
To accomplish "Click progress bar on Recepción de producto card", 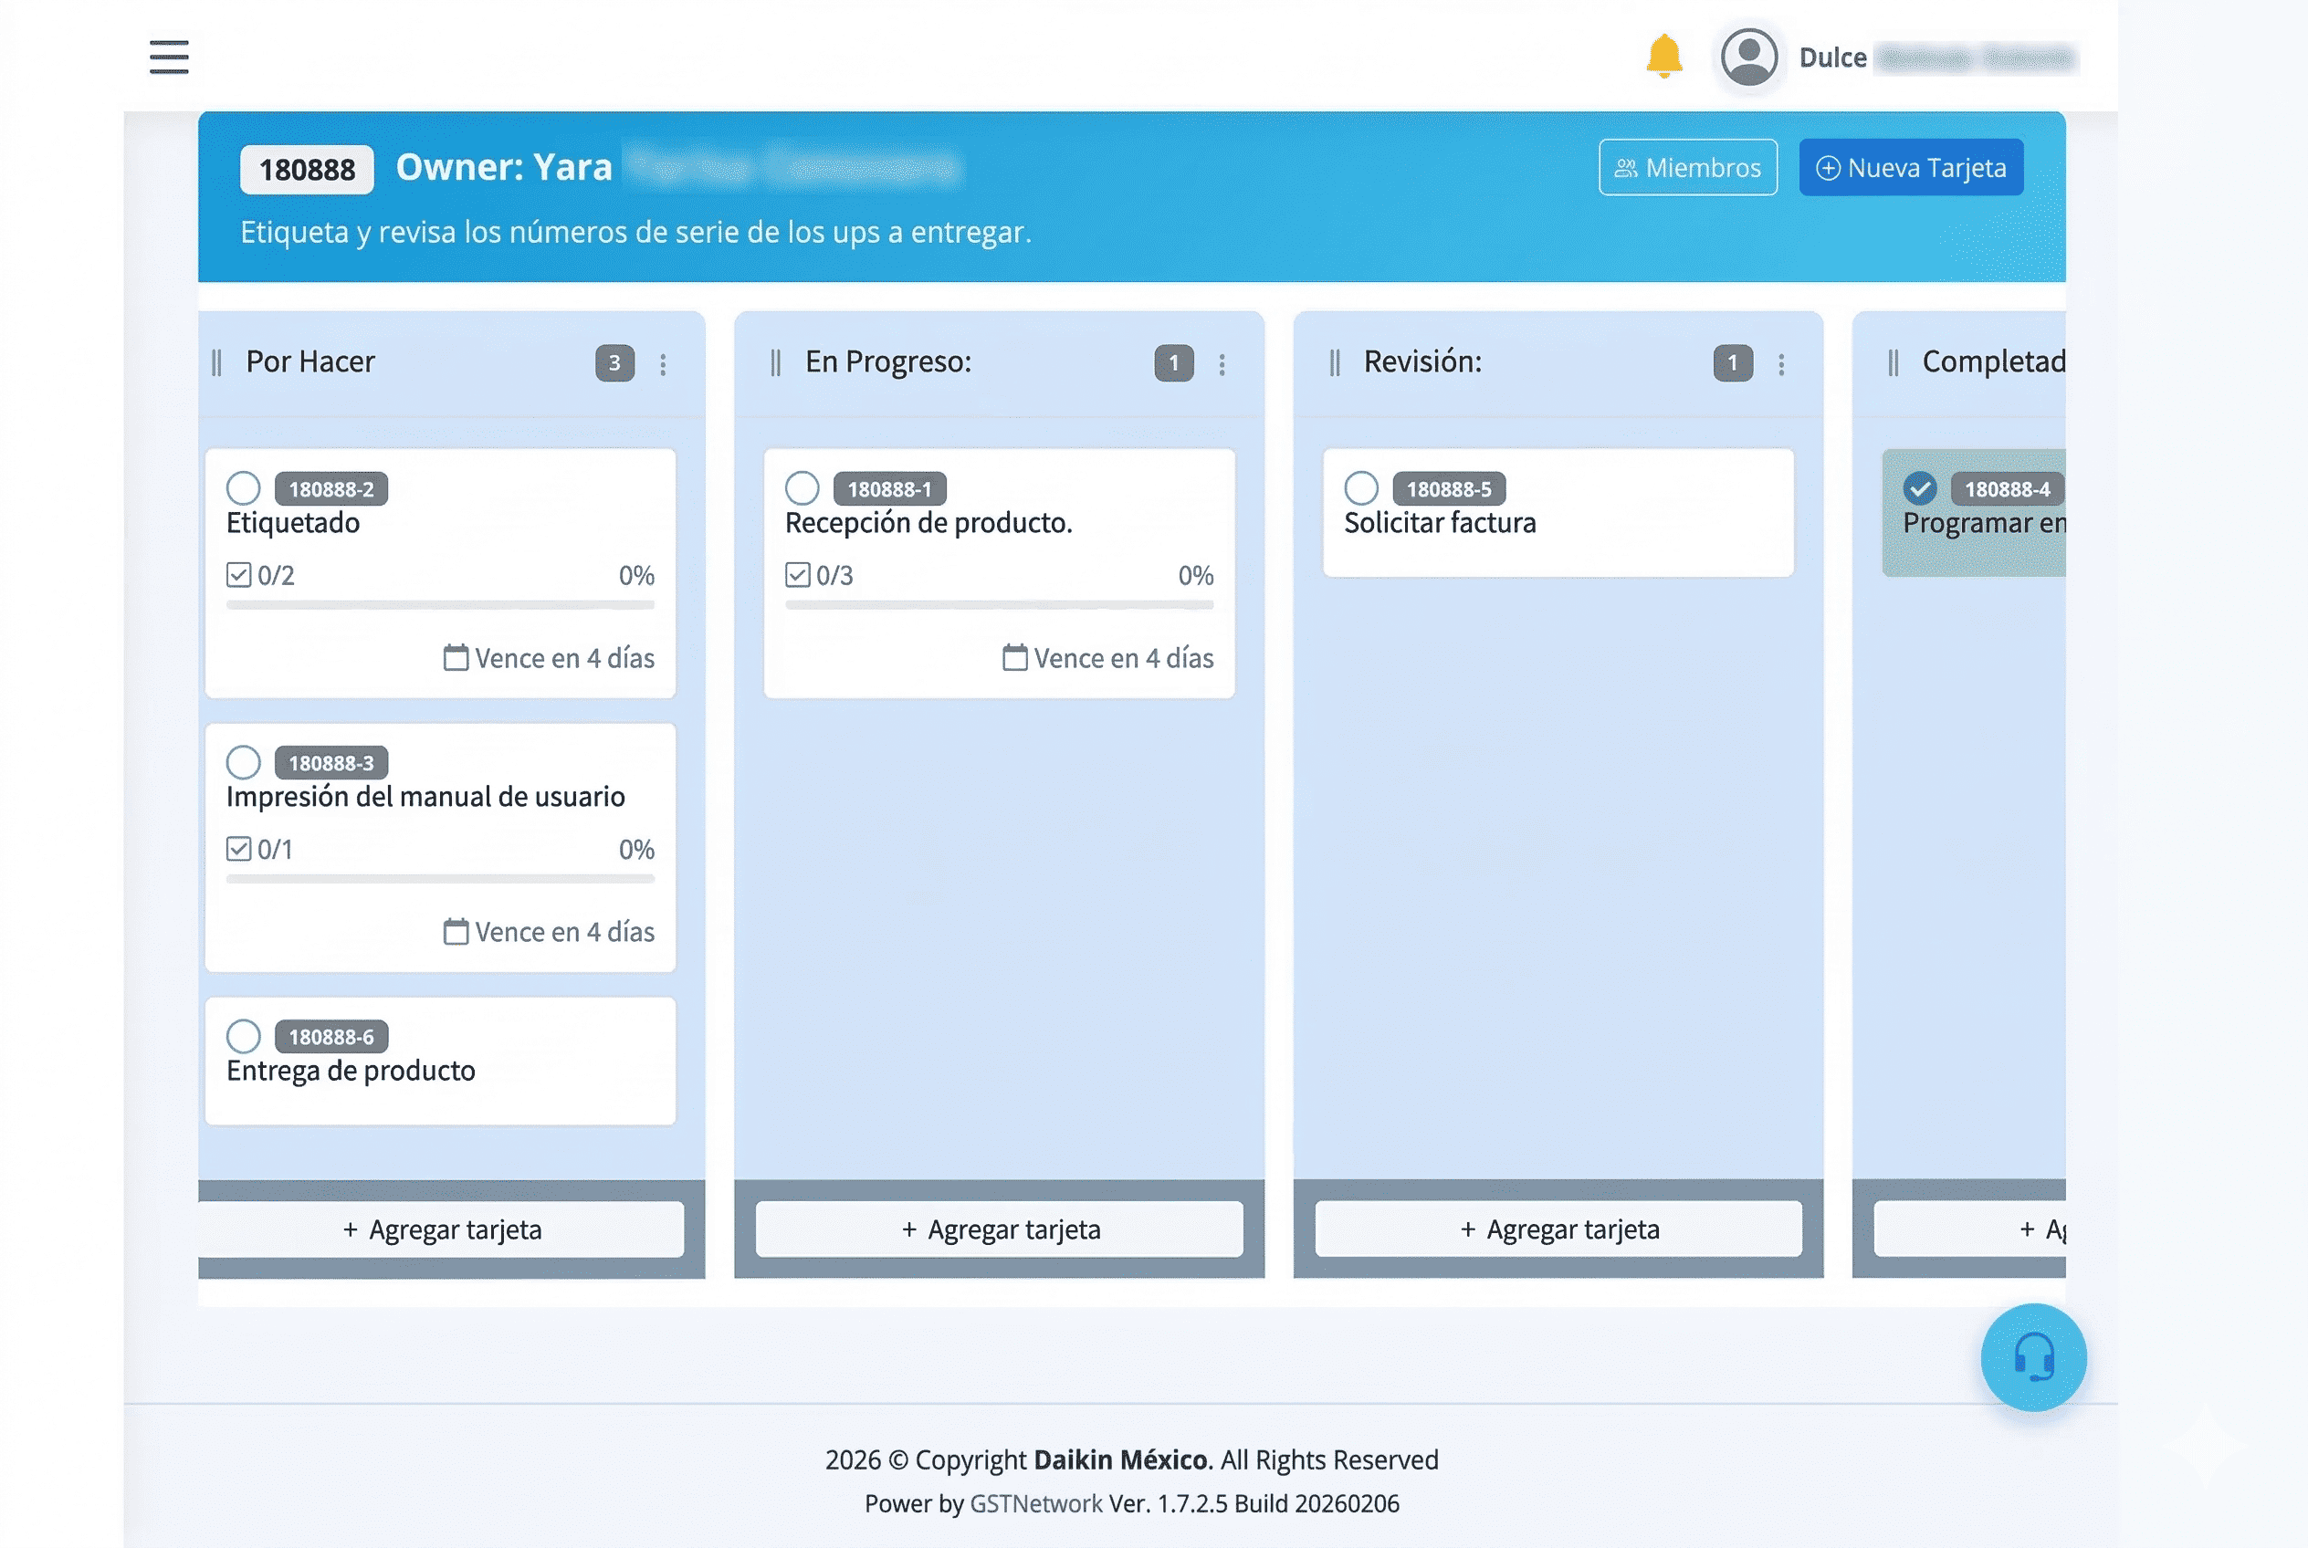I will 999,605.
